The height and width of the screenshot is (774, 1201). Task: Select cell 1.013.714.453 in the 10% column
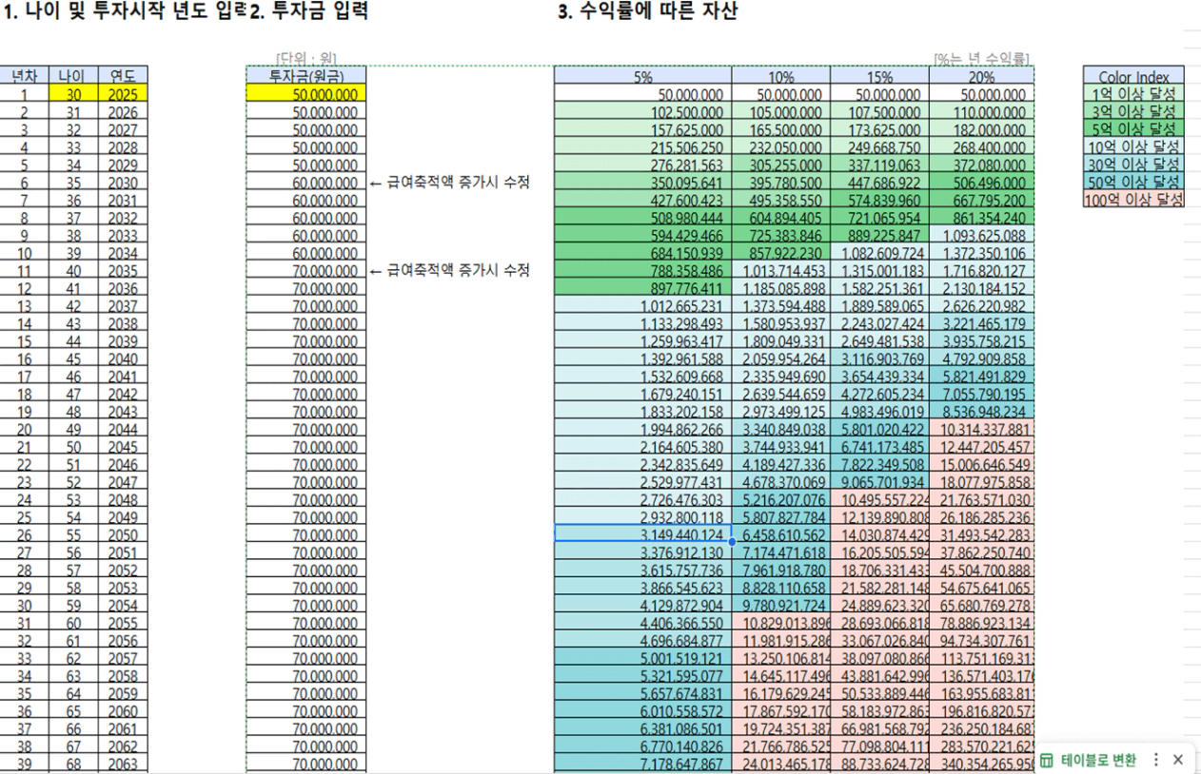[x=781, y=271]
